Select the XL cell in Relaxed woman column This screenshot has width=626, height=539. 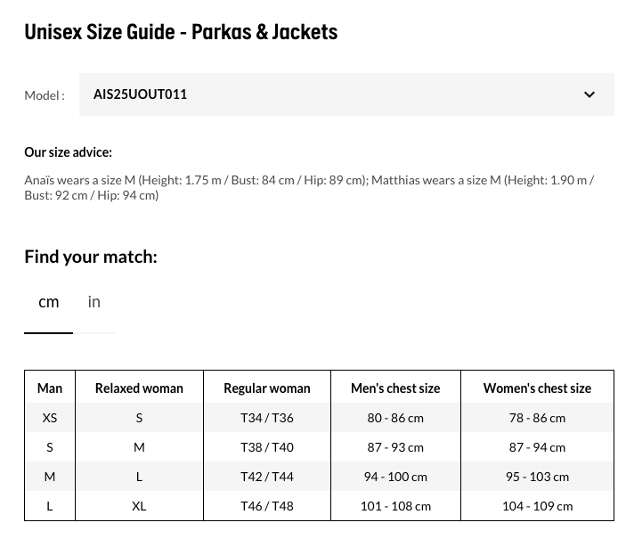point(139,506)
